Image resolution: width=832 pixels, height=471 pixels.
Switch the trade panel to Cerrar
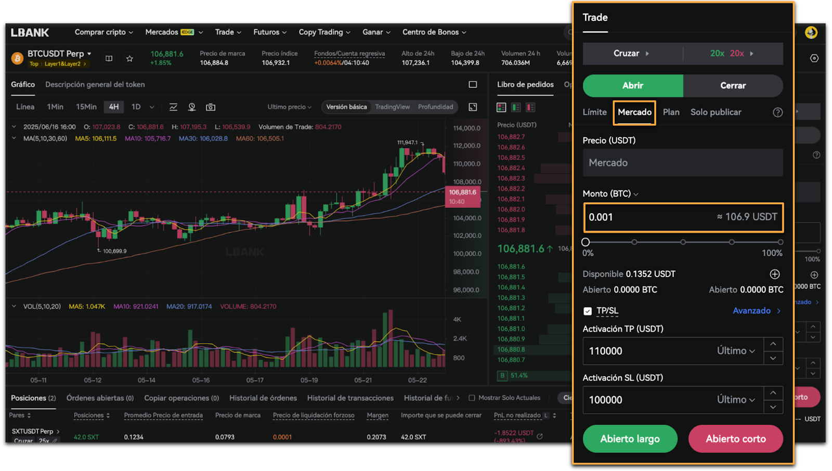tap(733, 86)
